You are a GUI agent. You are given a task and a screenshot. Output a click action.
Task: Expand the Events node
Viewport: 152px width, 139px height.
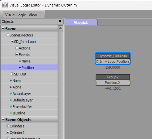click(17, 55)
